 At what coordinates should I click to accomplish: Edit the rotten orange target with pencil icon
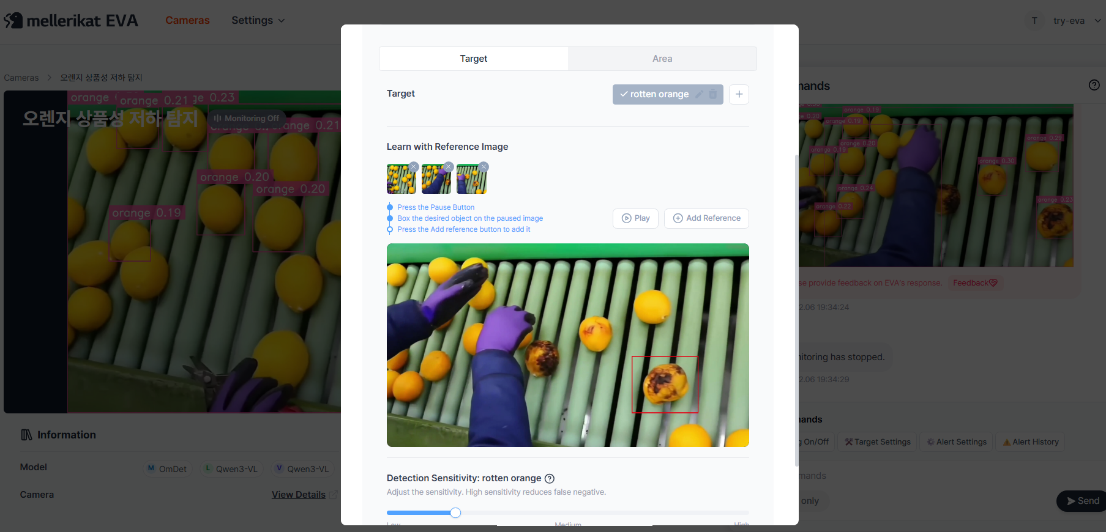tap(700, 94)
